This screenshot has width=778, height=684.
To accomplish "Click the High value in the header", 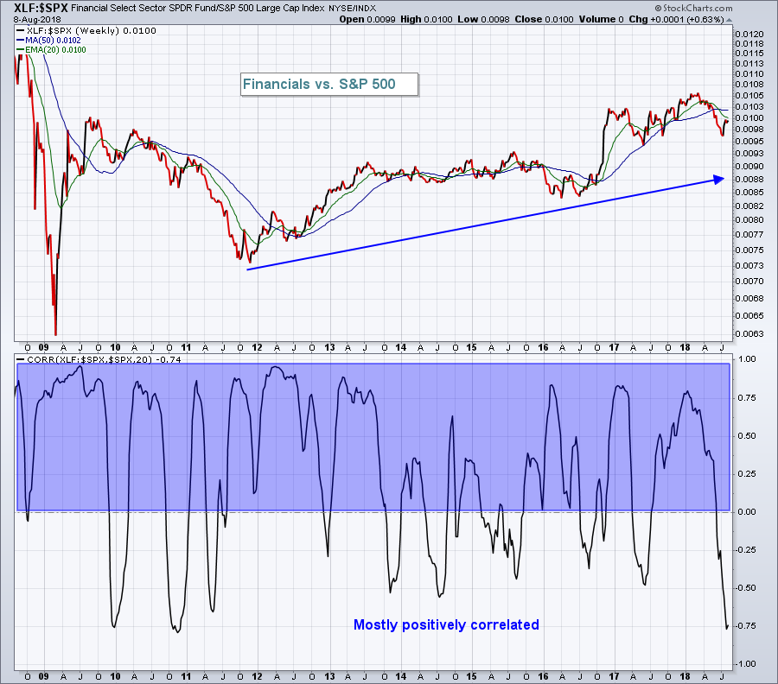I will tap(426, 19).
